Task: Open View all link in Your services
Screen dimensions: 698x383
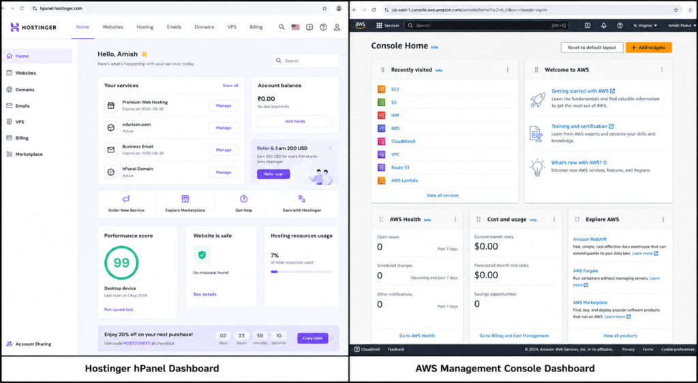Action: 230,86
